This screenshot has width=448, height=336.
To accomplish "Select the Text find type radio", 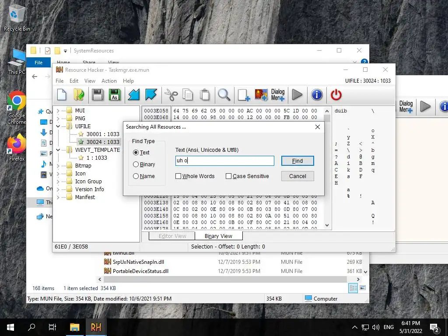I will click(136, 153).
